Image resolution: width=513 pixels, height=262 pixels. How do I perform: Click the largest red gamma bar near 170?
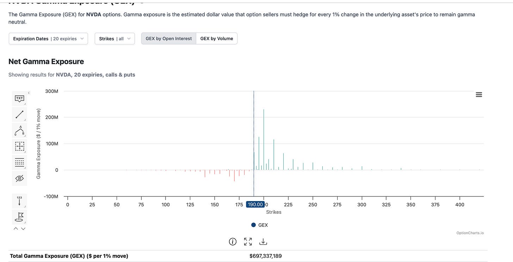click(x=234, y=176)
